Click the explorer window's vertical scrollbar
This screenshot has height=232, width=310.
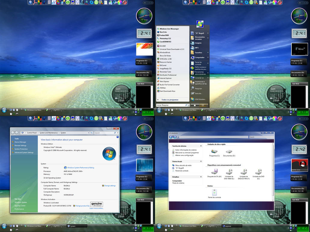pyautogui.click(x=273, y=172)
